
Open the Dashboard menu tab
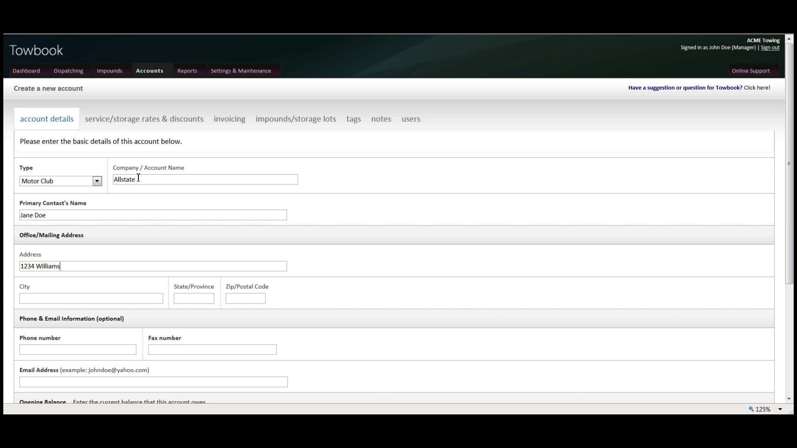(x=26, y=71)
